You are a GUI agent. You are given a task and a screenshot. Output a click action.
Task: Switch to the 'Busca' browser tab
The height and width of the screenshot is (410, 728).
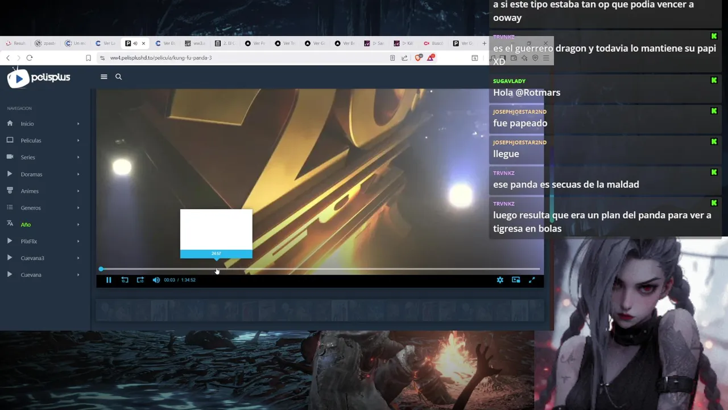pos(433,43)
